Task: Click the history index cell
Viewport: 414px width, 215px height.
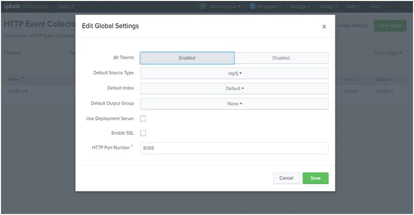Action: coord(351,91)
